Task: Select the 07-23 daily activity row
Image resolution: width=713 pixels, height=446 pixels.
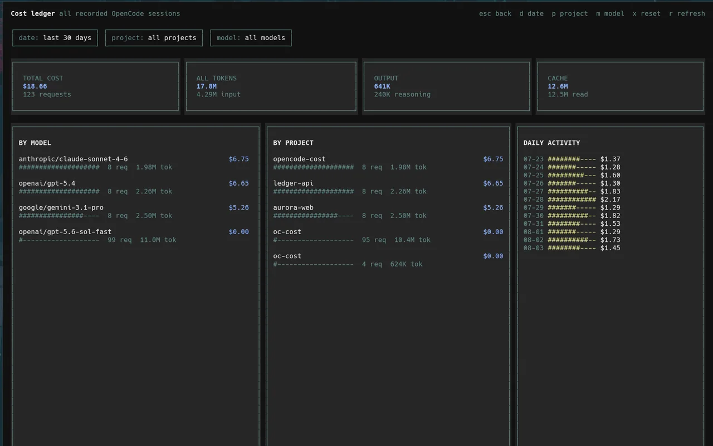Action: point(572,159)
